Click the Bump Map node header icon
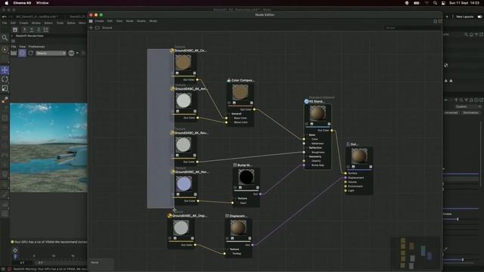The height and width of the screenshot is (272, 484). point(235,165)
